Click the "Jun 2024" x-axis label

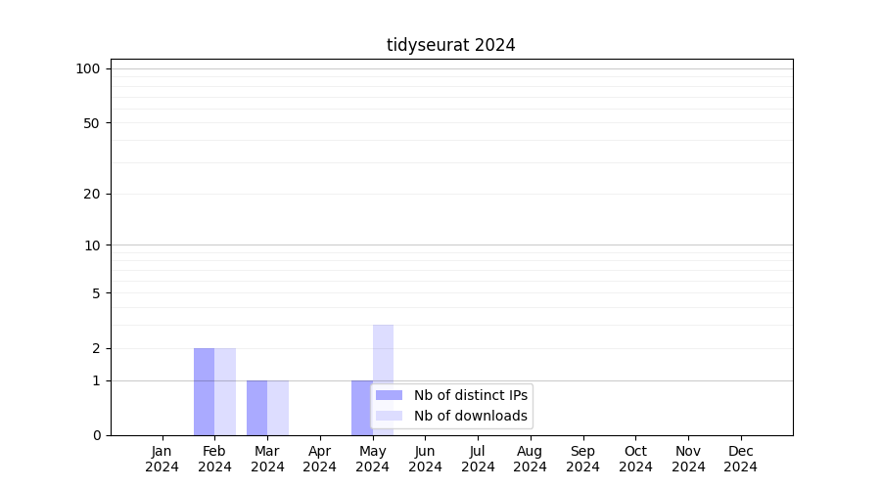(425, 459)
